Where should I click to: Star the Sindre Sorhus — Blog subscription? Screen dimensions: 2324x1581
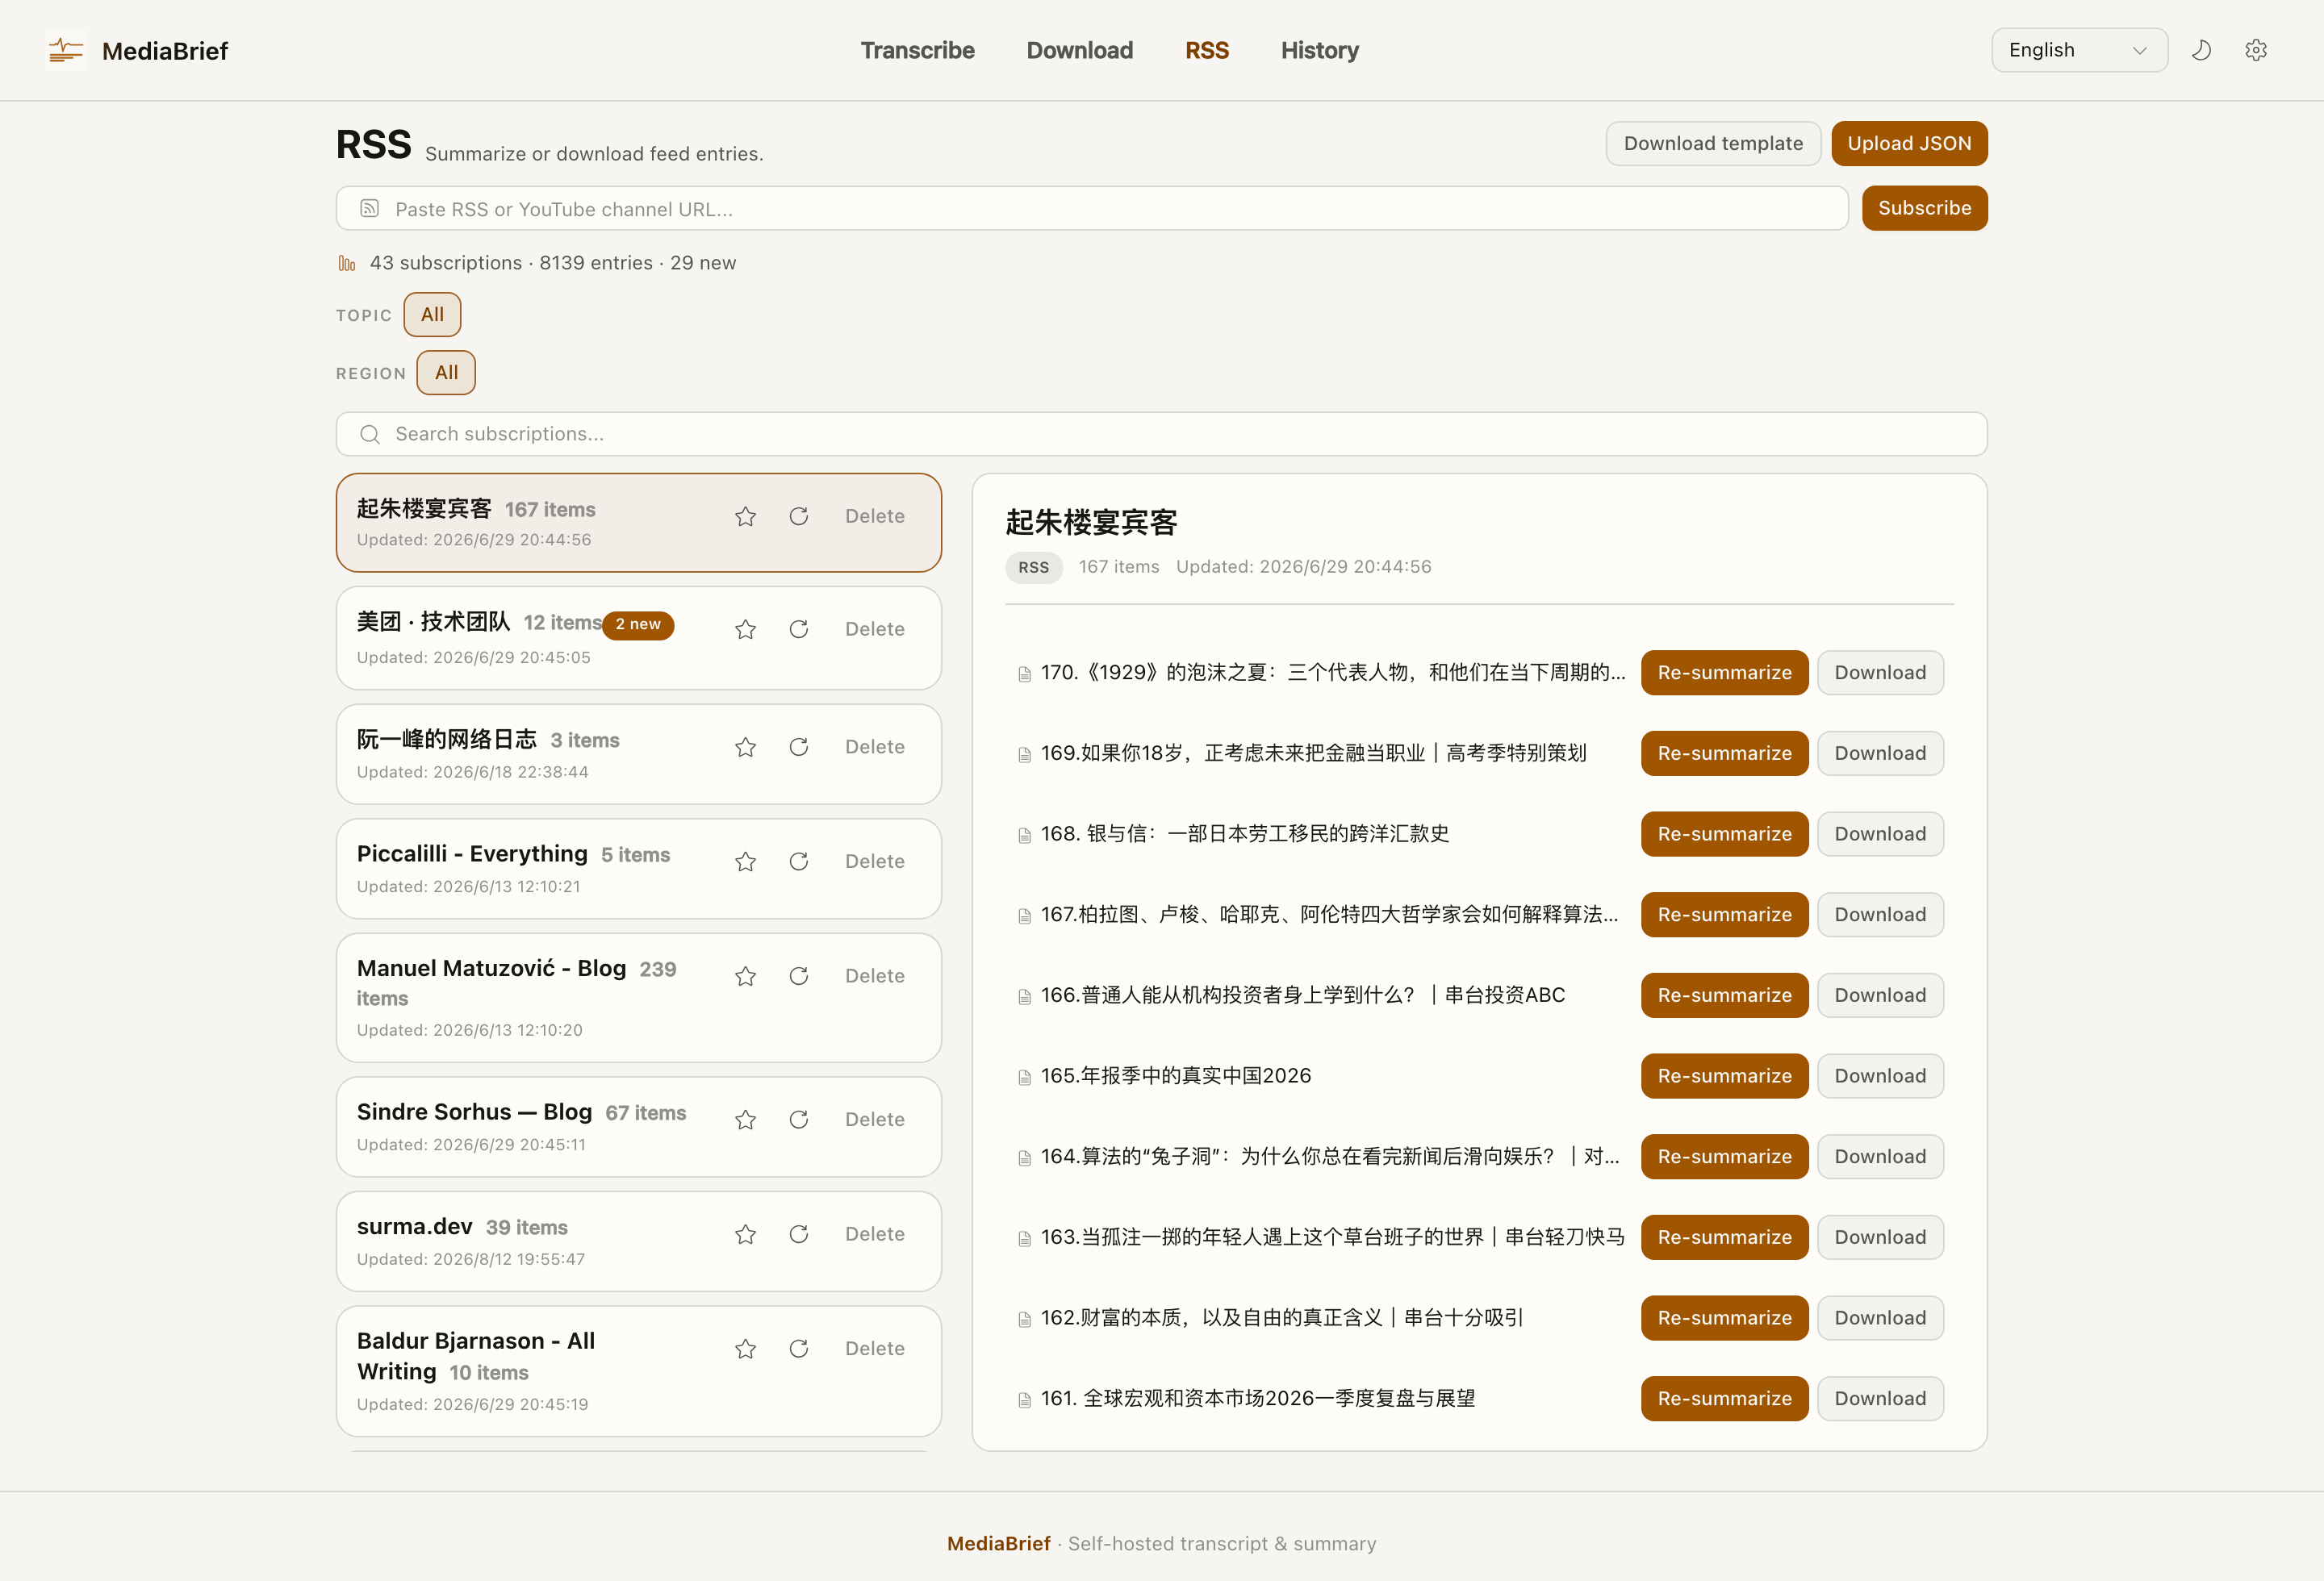point(745,1120)
